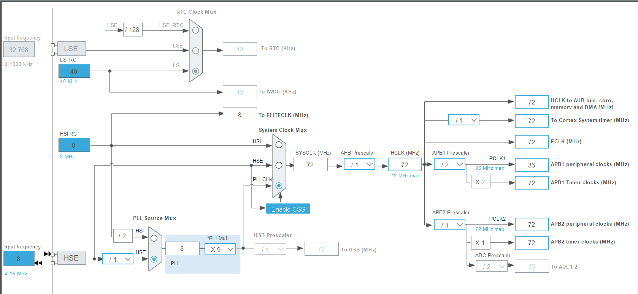Click the 0-1000 KHz range label
Screen dimensions: 638x294
19,64
